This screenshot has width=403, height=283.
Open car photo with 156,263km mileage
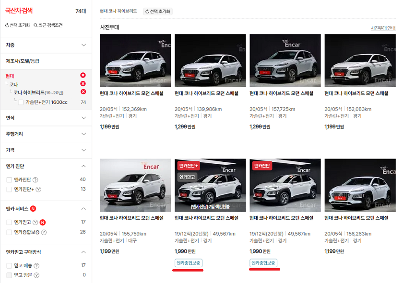[360, 185]
